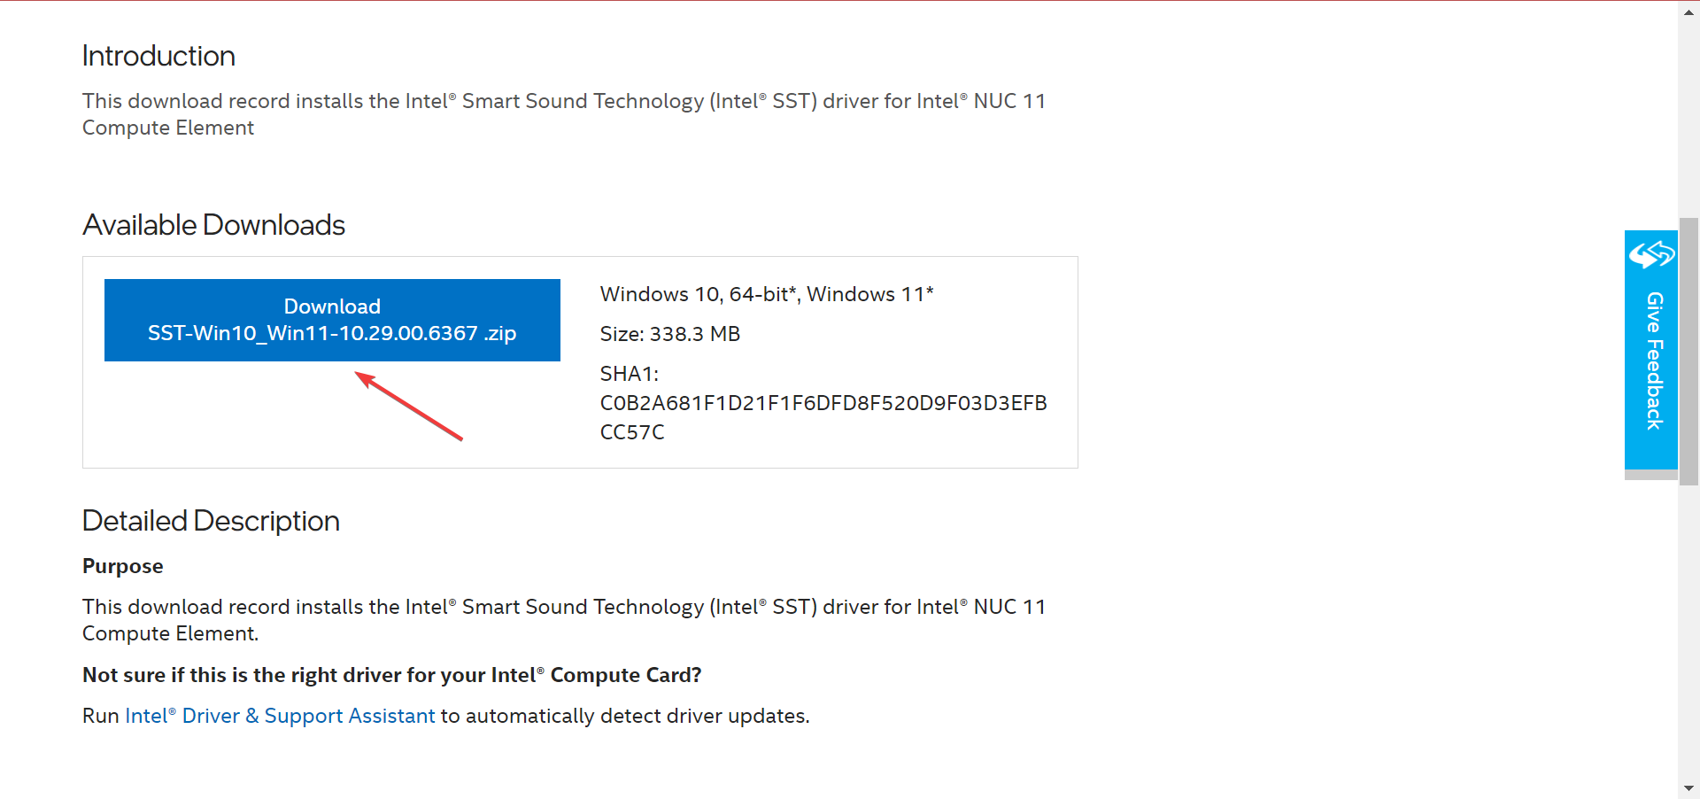Screen dimensions: 1700x799
Task: Click the paragraph under the Purpose heading
Action: tap(564, 620)
